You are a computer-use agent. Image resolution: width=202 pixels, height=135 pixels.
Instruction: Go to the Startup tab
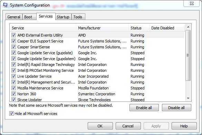(x=63, y=17)
